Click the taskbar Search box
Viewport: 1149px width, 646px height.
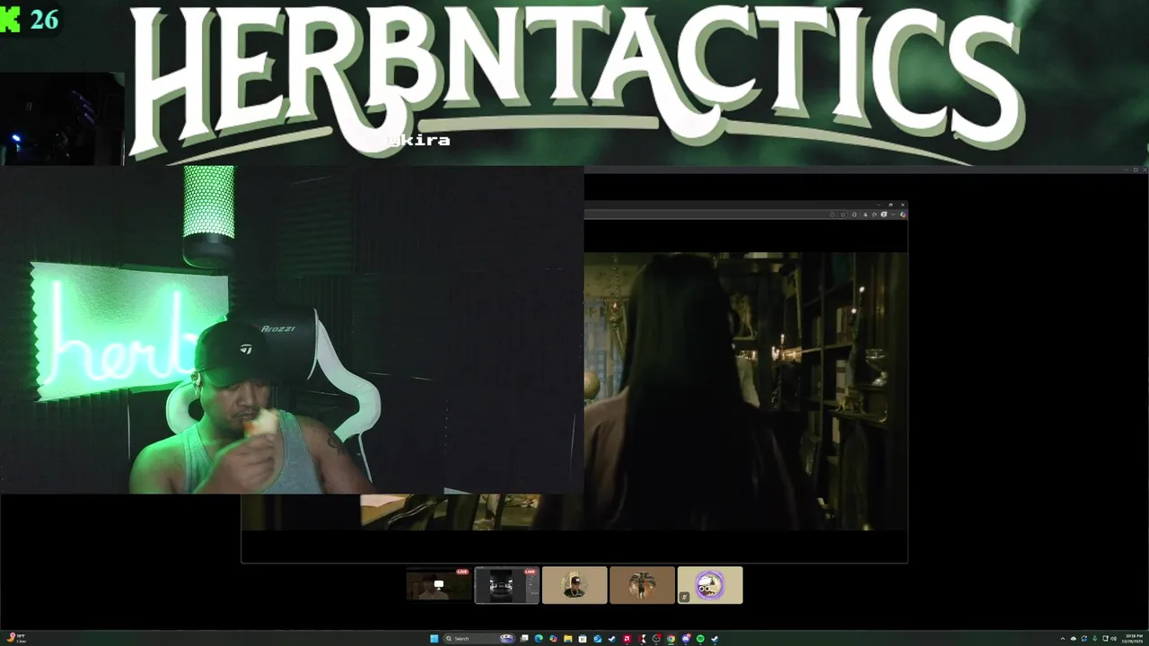(x=479, y=639)
